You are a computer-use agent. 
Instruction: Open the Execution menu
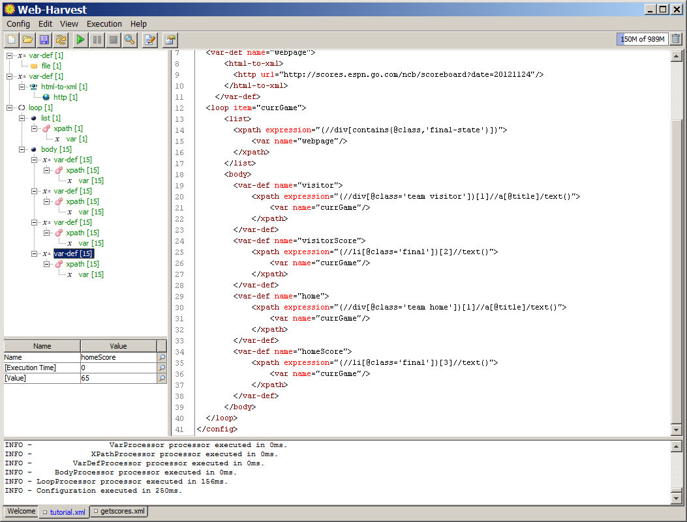coord(104,23)
